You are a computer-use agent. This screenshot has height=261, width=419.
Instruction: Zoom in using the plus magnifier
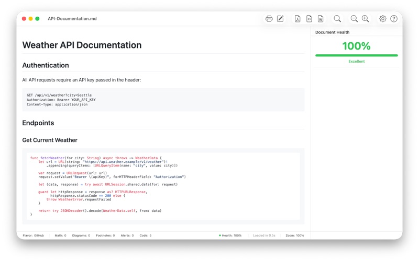tap(365, 19)
